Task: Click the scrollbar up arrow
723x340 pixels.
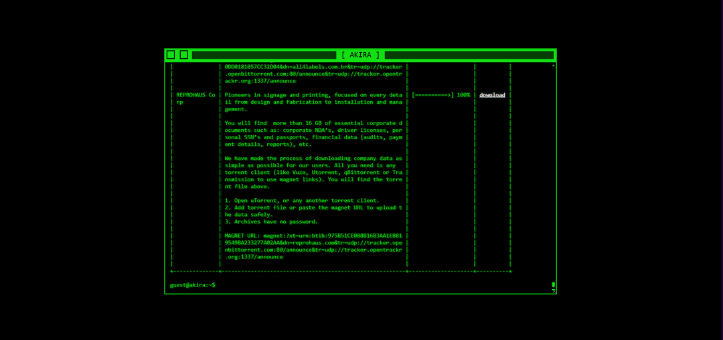Action: (554, 66)
